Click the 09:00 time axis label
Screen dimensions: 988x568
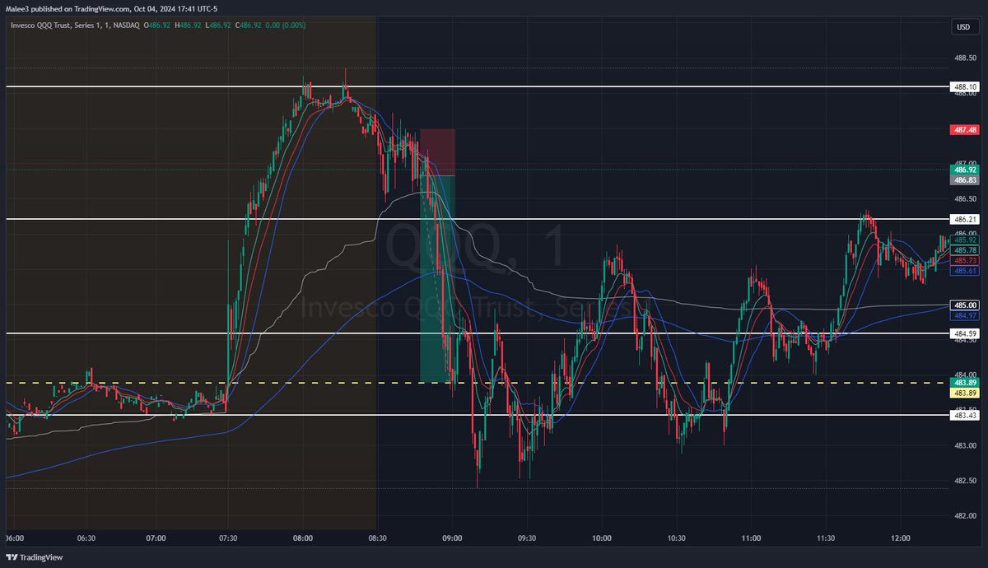452,538
